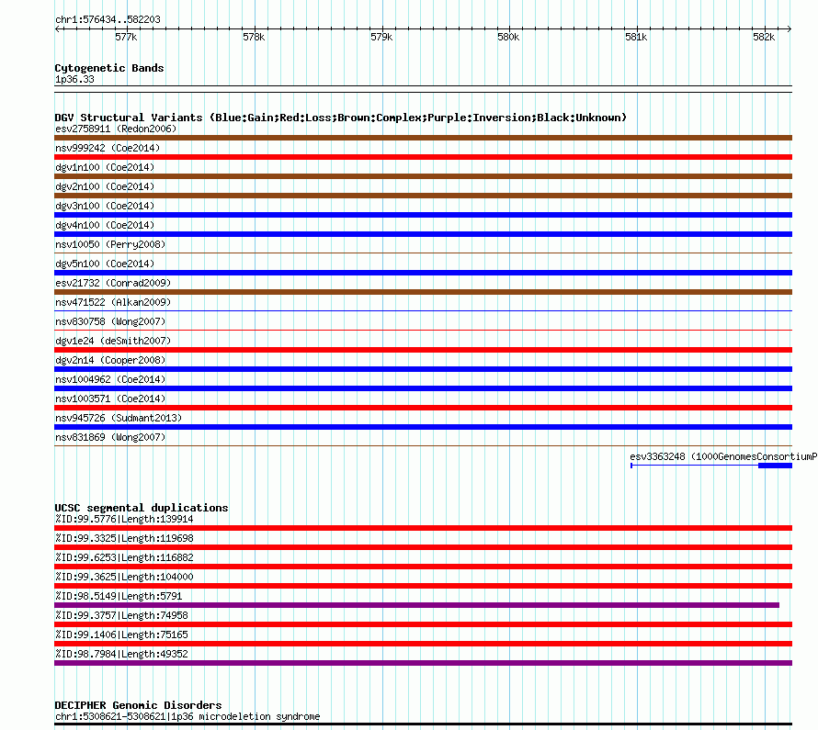The width and height of the screenshot is (818, 730).
Task: Open the DECIPHER Genomic Disorders track title
Action: coord(138,705)
